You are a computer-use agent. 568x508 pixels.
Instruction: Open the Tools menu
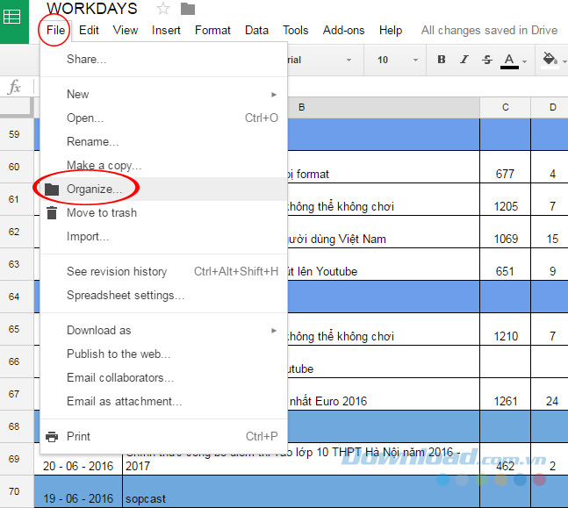click(x=296, y=30)
